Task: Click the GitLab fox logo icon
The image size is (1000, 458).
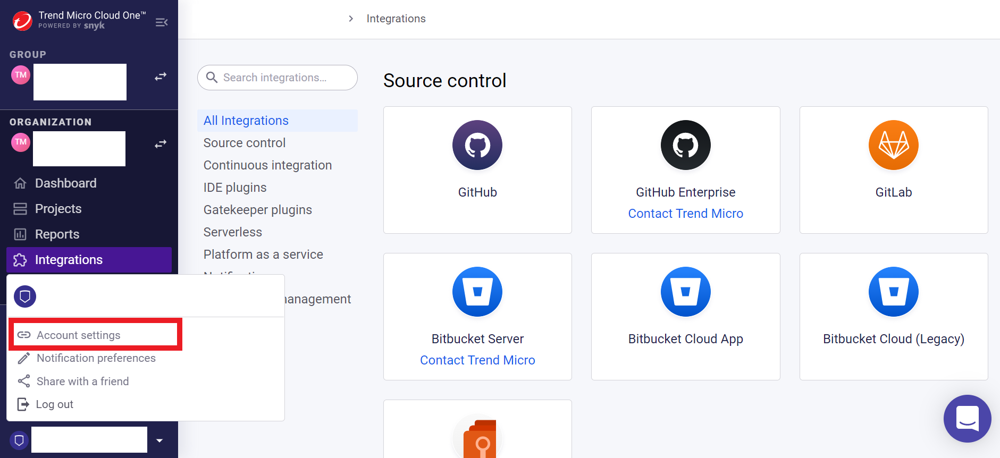Action: click(x=894, y=145)
